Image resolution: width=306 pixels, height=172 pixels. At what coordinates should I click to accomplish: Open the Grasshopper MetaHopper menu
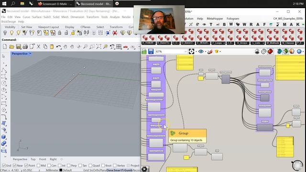point(215,19)
